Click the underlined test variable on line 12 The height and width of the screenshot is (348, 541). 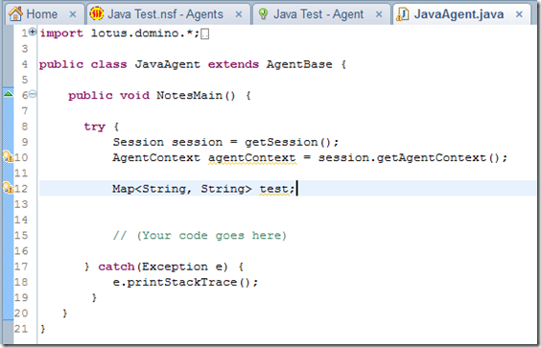pos(274,189)
